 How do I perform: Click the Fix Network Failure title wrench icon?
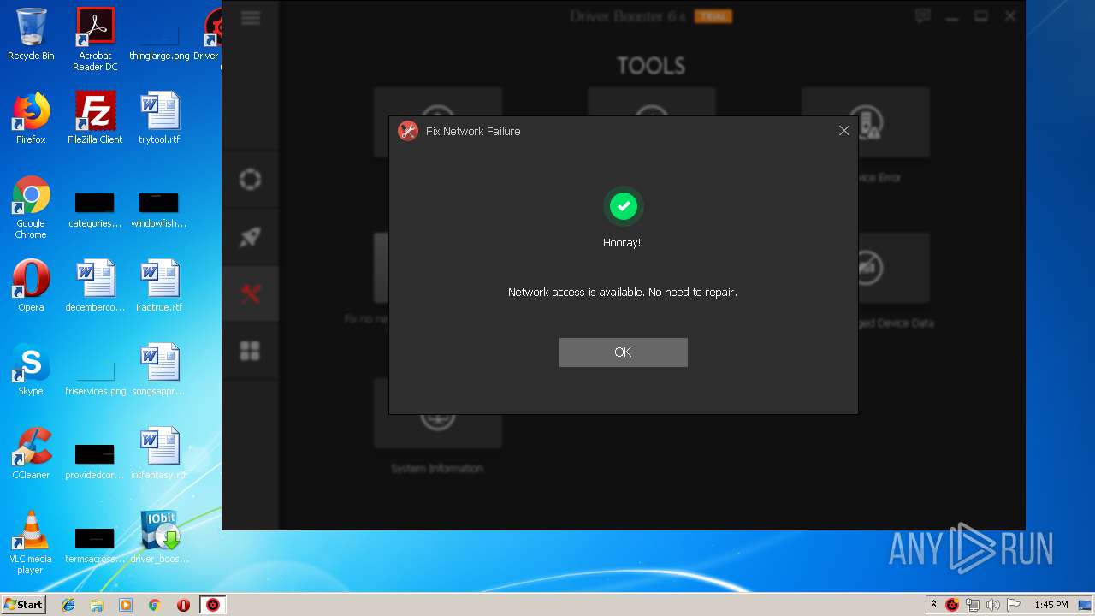click(408, 131)
